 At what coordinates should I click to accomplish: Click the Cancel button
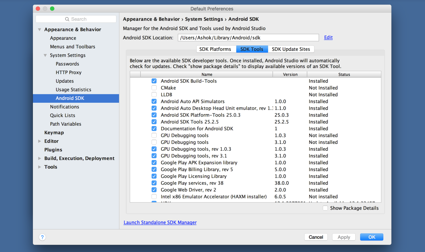tap(316, 237)
